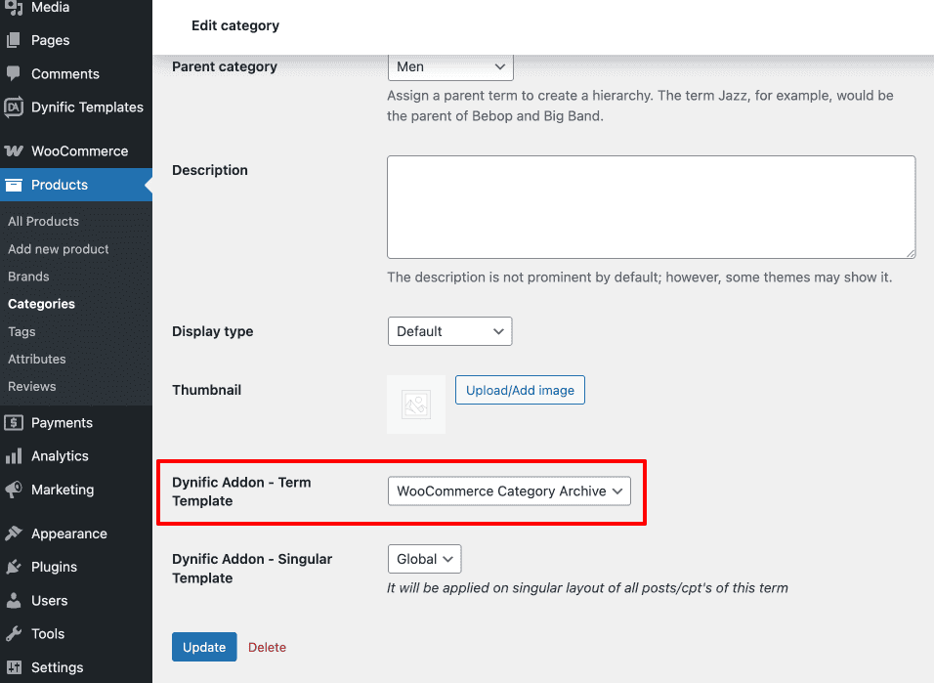Screen dimensions: 934x683
Task: Click the Settings sliders icon
Action: point(14,667)
